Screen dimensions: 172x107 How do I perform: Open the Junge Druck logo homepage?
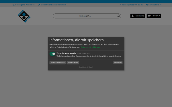click(x=24, y=16)
